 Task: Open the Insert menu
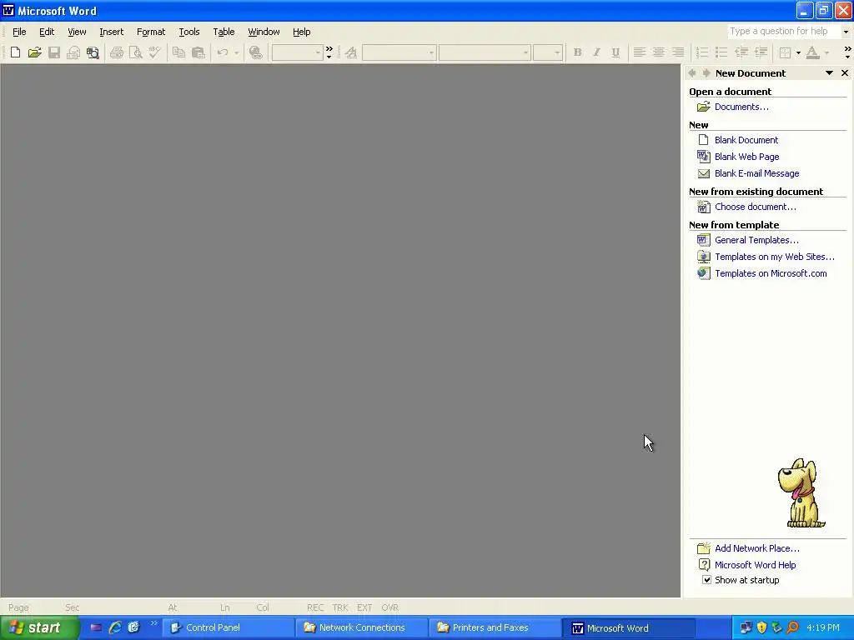pyautogui.click(x=112, y=32)
